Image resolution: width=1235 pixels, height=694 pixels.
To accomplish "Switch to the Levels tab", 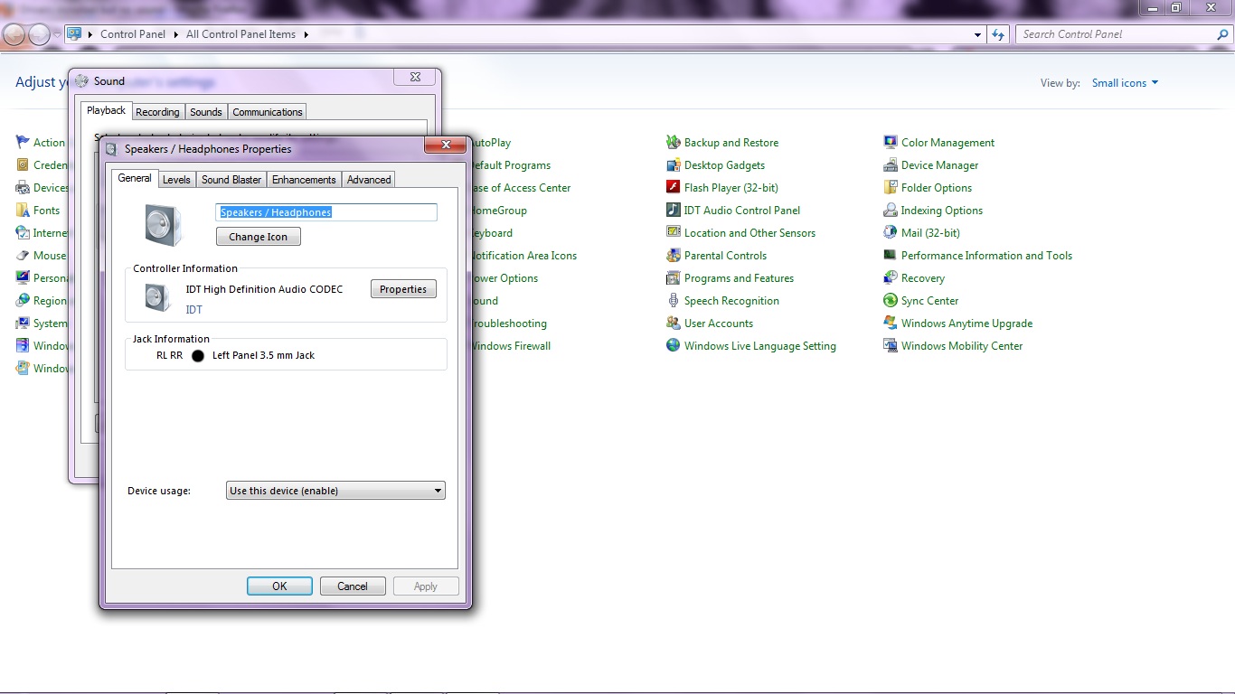I will click(x=176, y=180).
